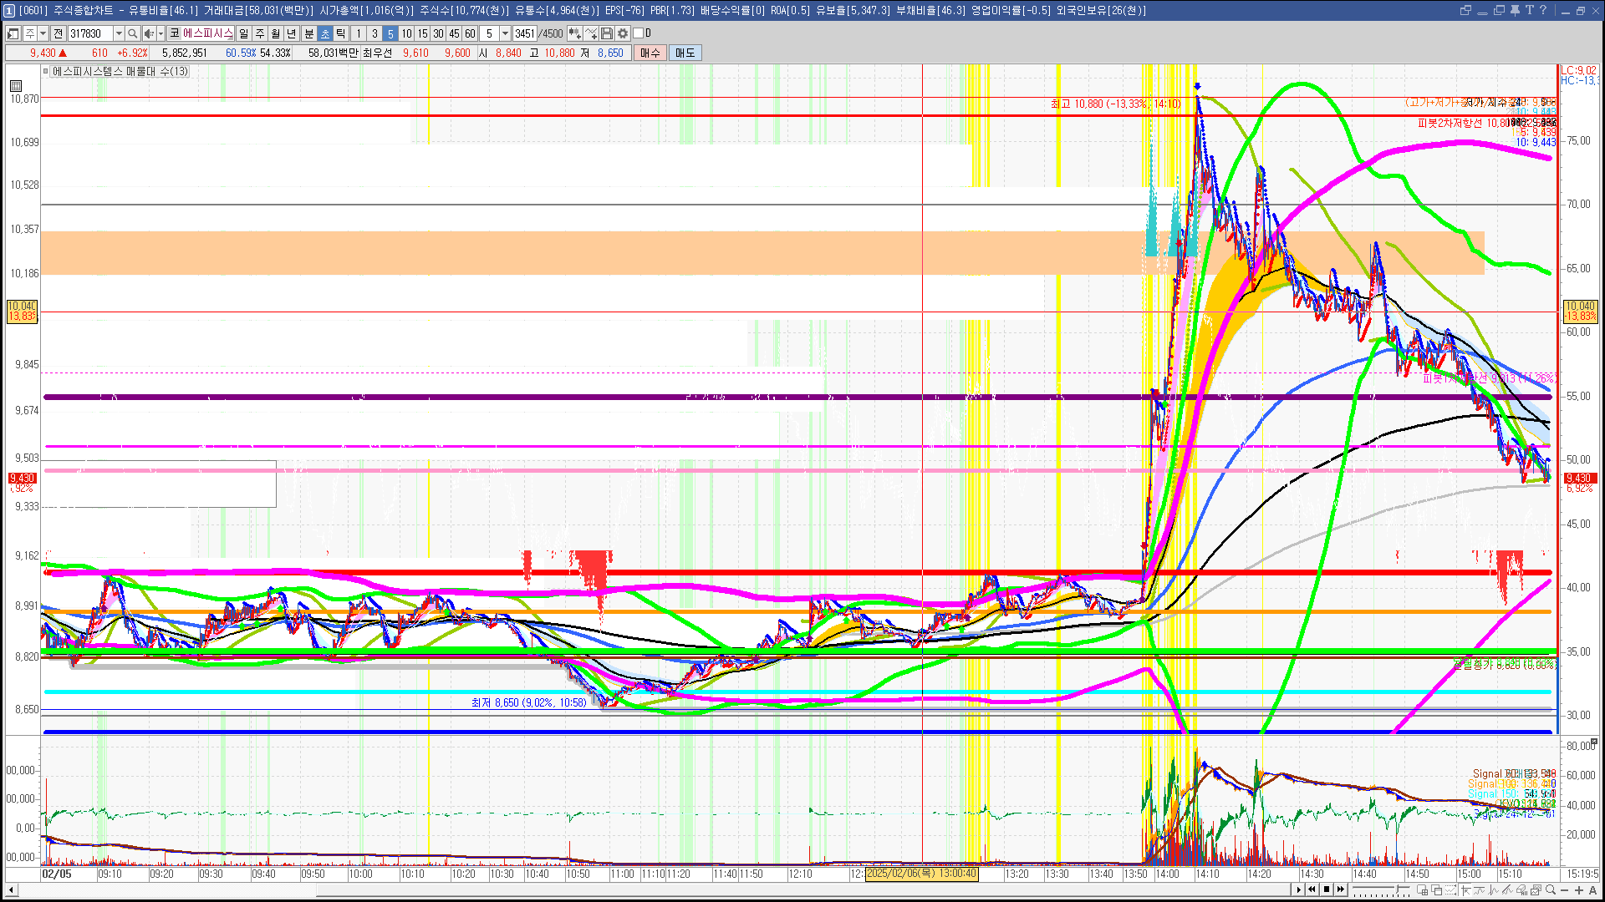Click the speaker sound icon
1605x902 pixels.
pyautogui.click(x=148, y=33)
